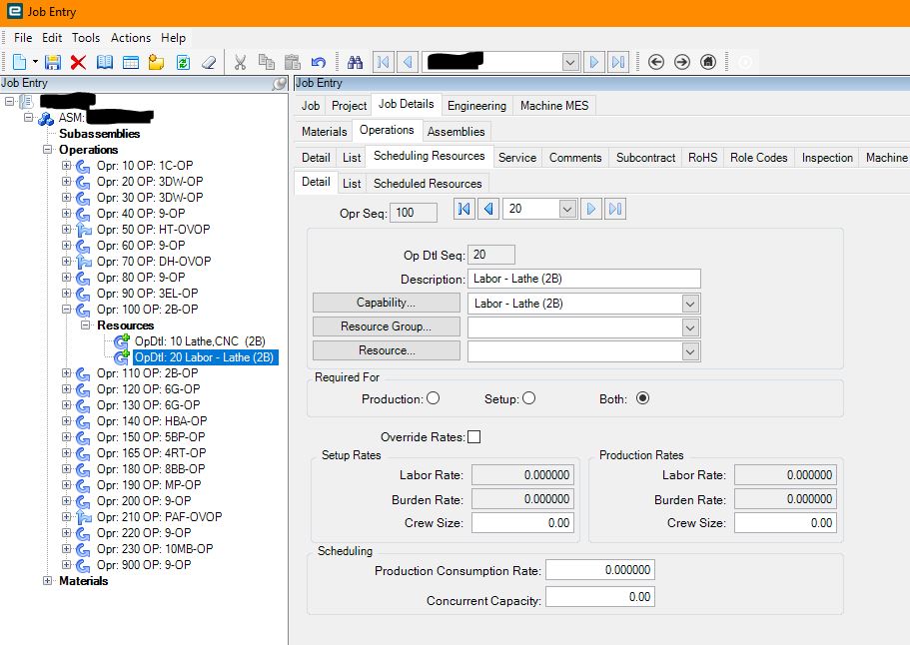The height and width of the screenshot is (645, 910).
Task: Delete using the red X toolbar icon
Action: [78, 62]
